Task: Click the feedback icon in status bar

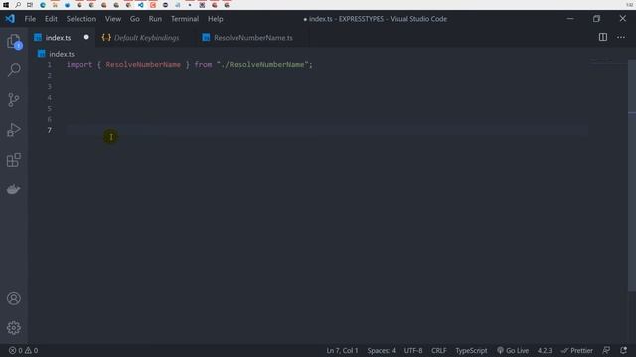Action: pyautogui.click(x=606, y=350)
